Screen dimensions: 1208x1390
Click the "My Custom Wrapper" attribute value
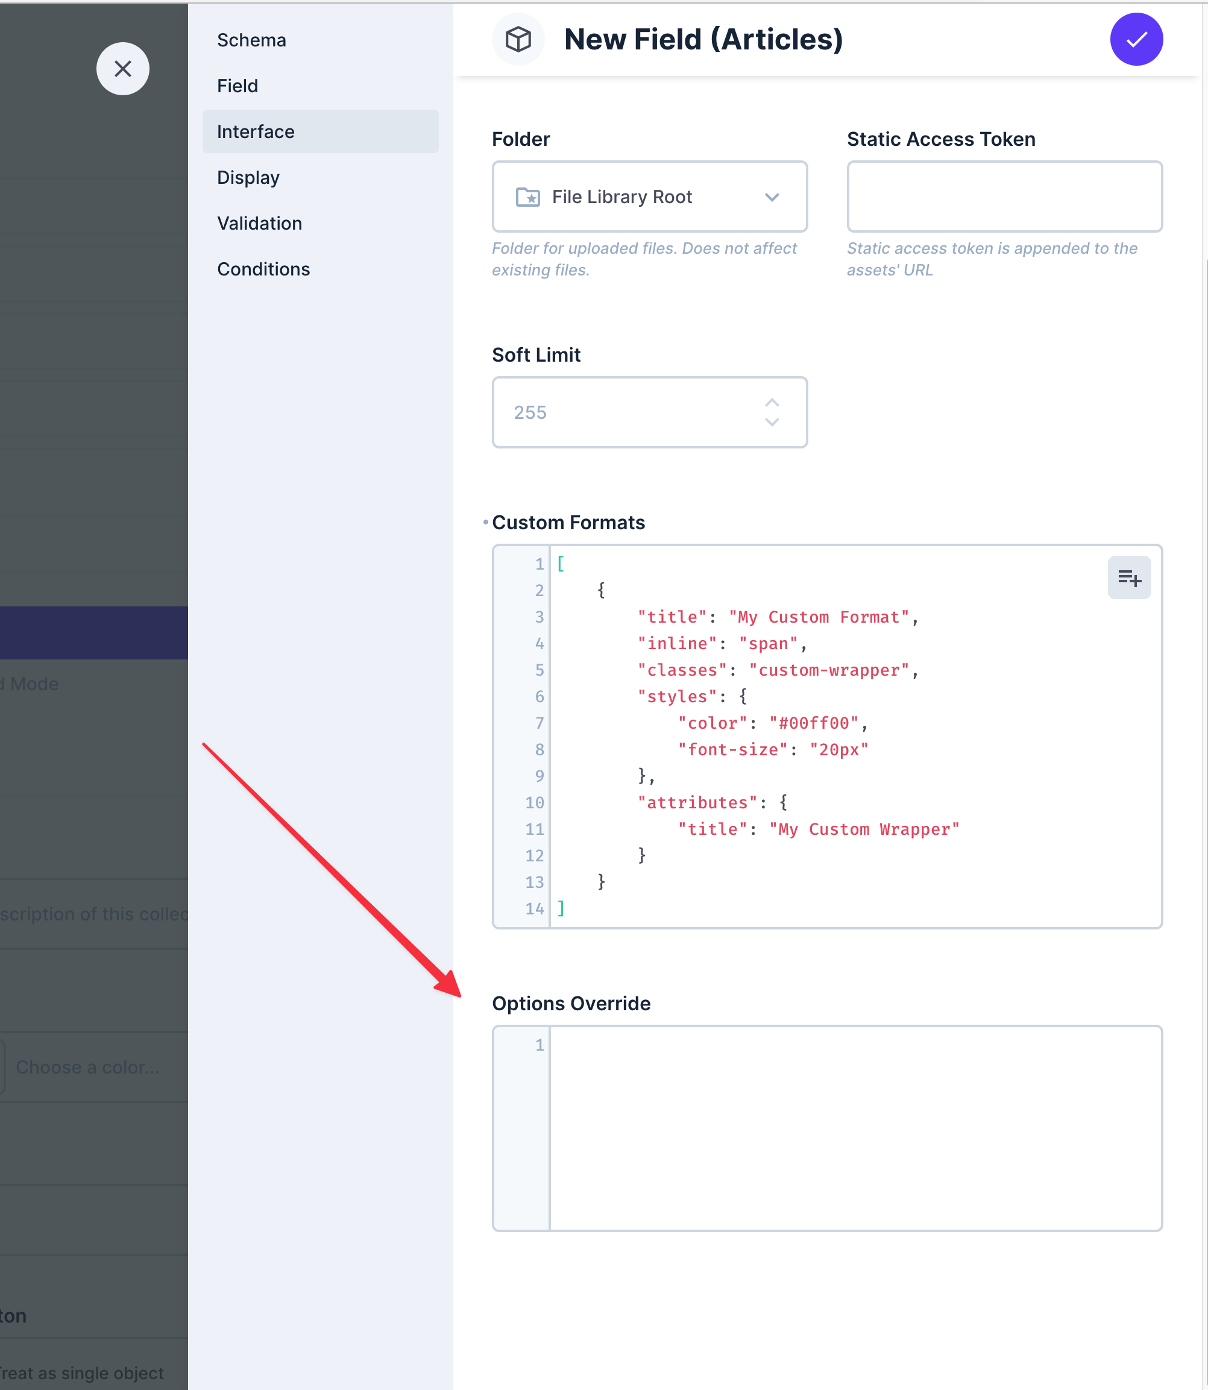click(864, 830)
